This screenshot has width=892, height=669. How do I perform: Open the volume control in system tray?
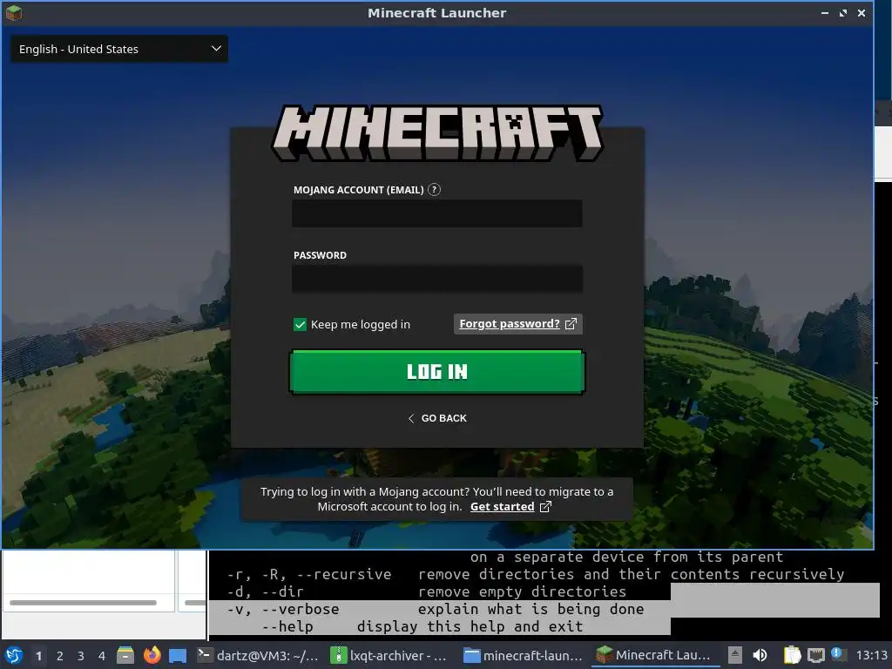click(x=760, y=656)
